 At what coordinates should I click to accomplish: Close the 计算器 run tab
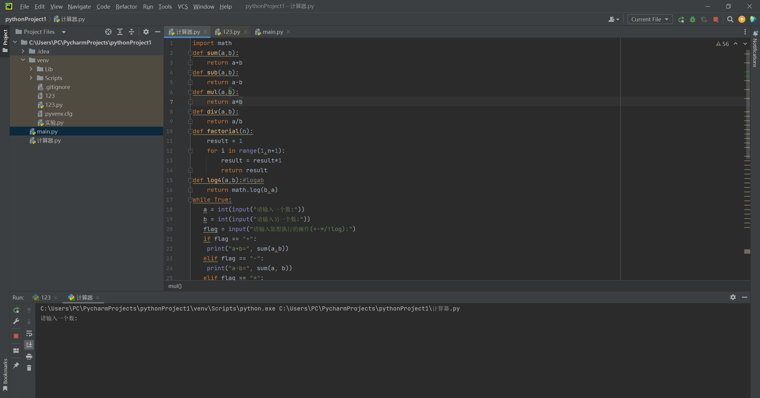click(x=98, y=297)
